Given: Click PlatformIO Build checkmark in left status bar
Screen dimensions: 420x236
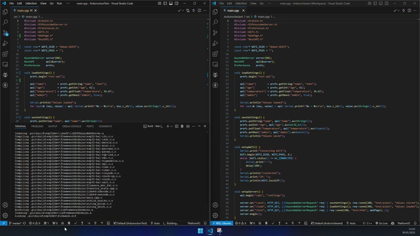Looking at the screenshot, I should (x=75, y=223).
